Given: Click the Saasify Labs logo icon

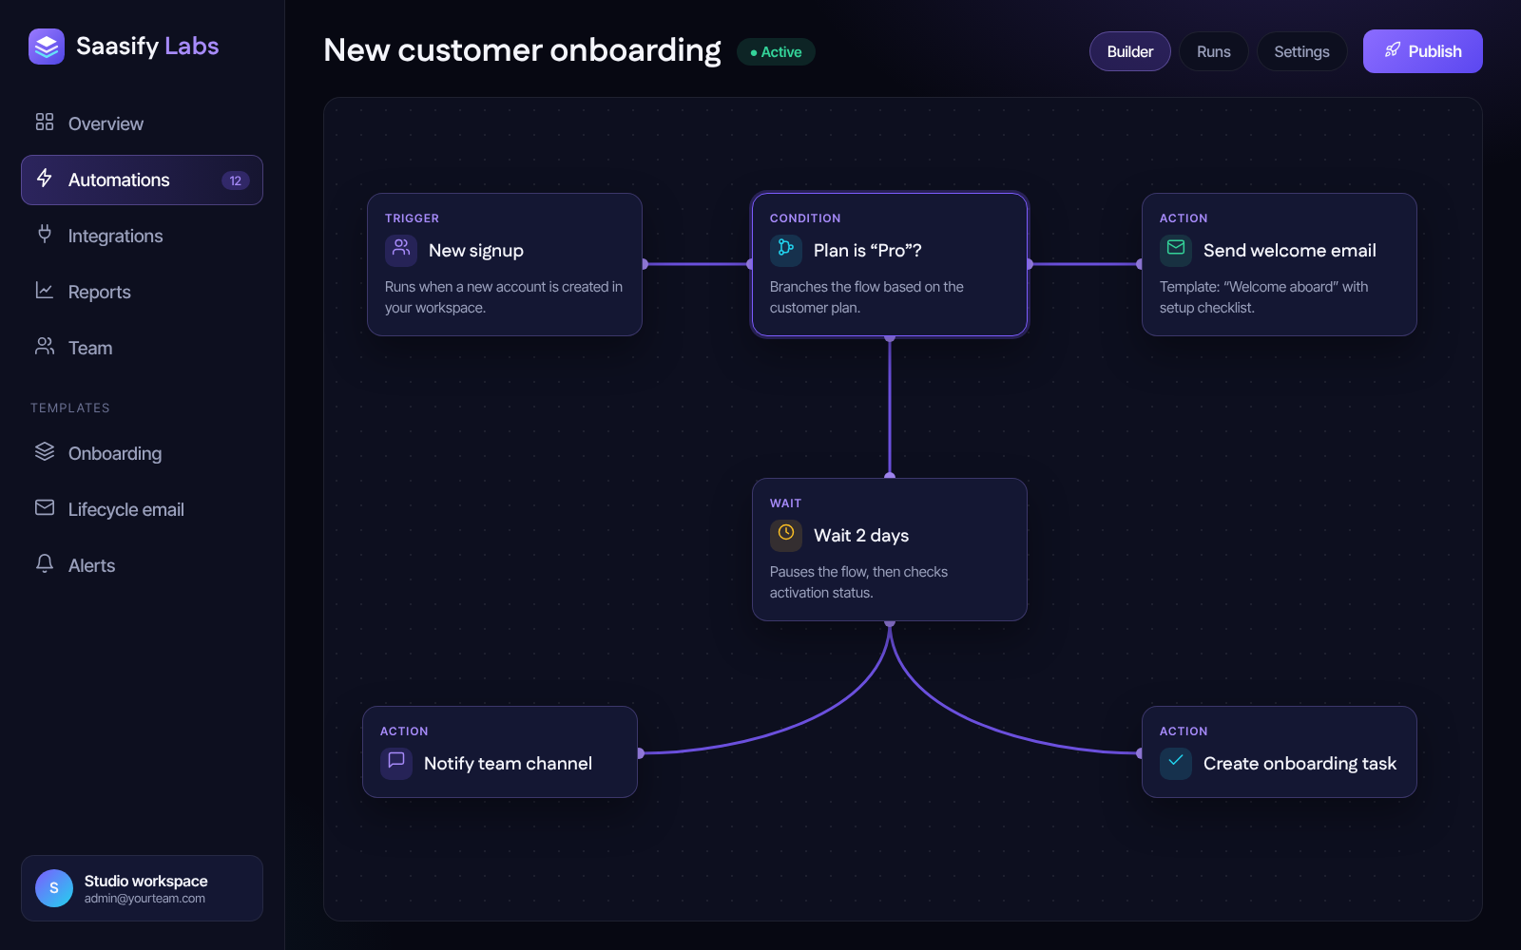Looking at the screenshot, I should coord(47,46).
